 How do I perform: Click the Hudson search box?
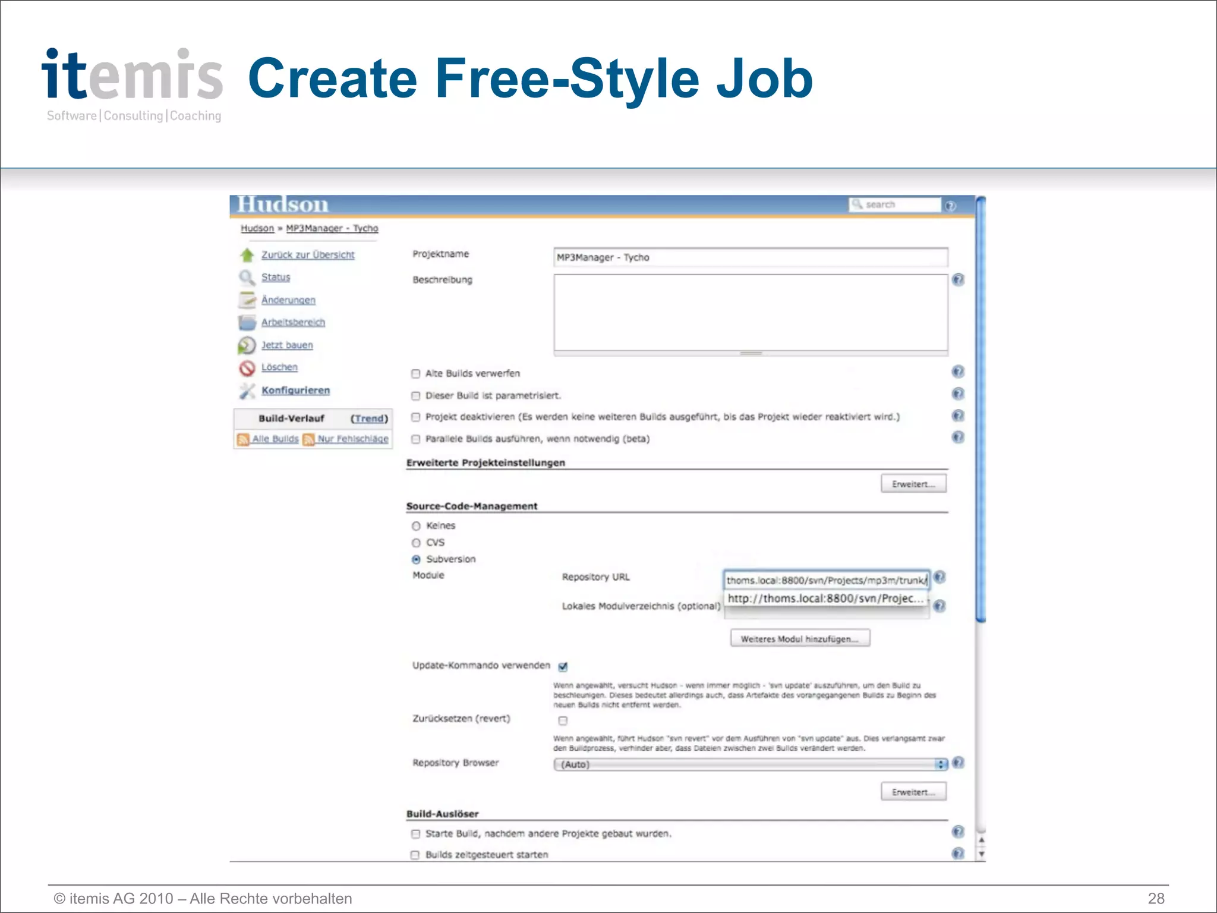point(895,204)
